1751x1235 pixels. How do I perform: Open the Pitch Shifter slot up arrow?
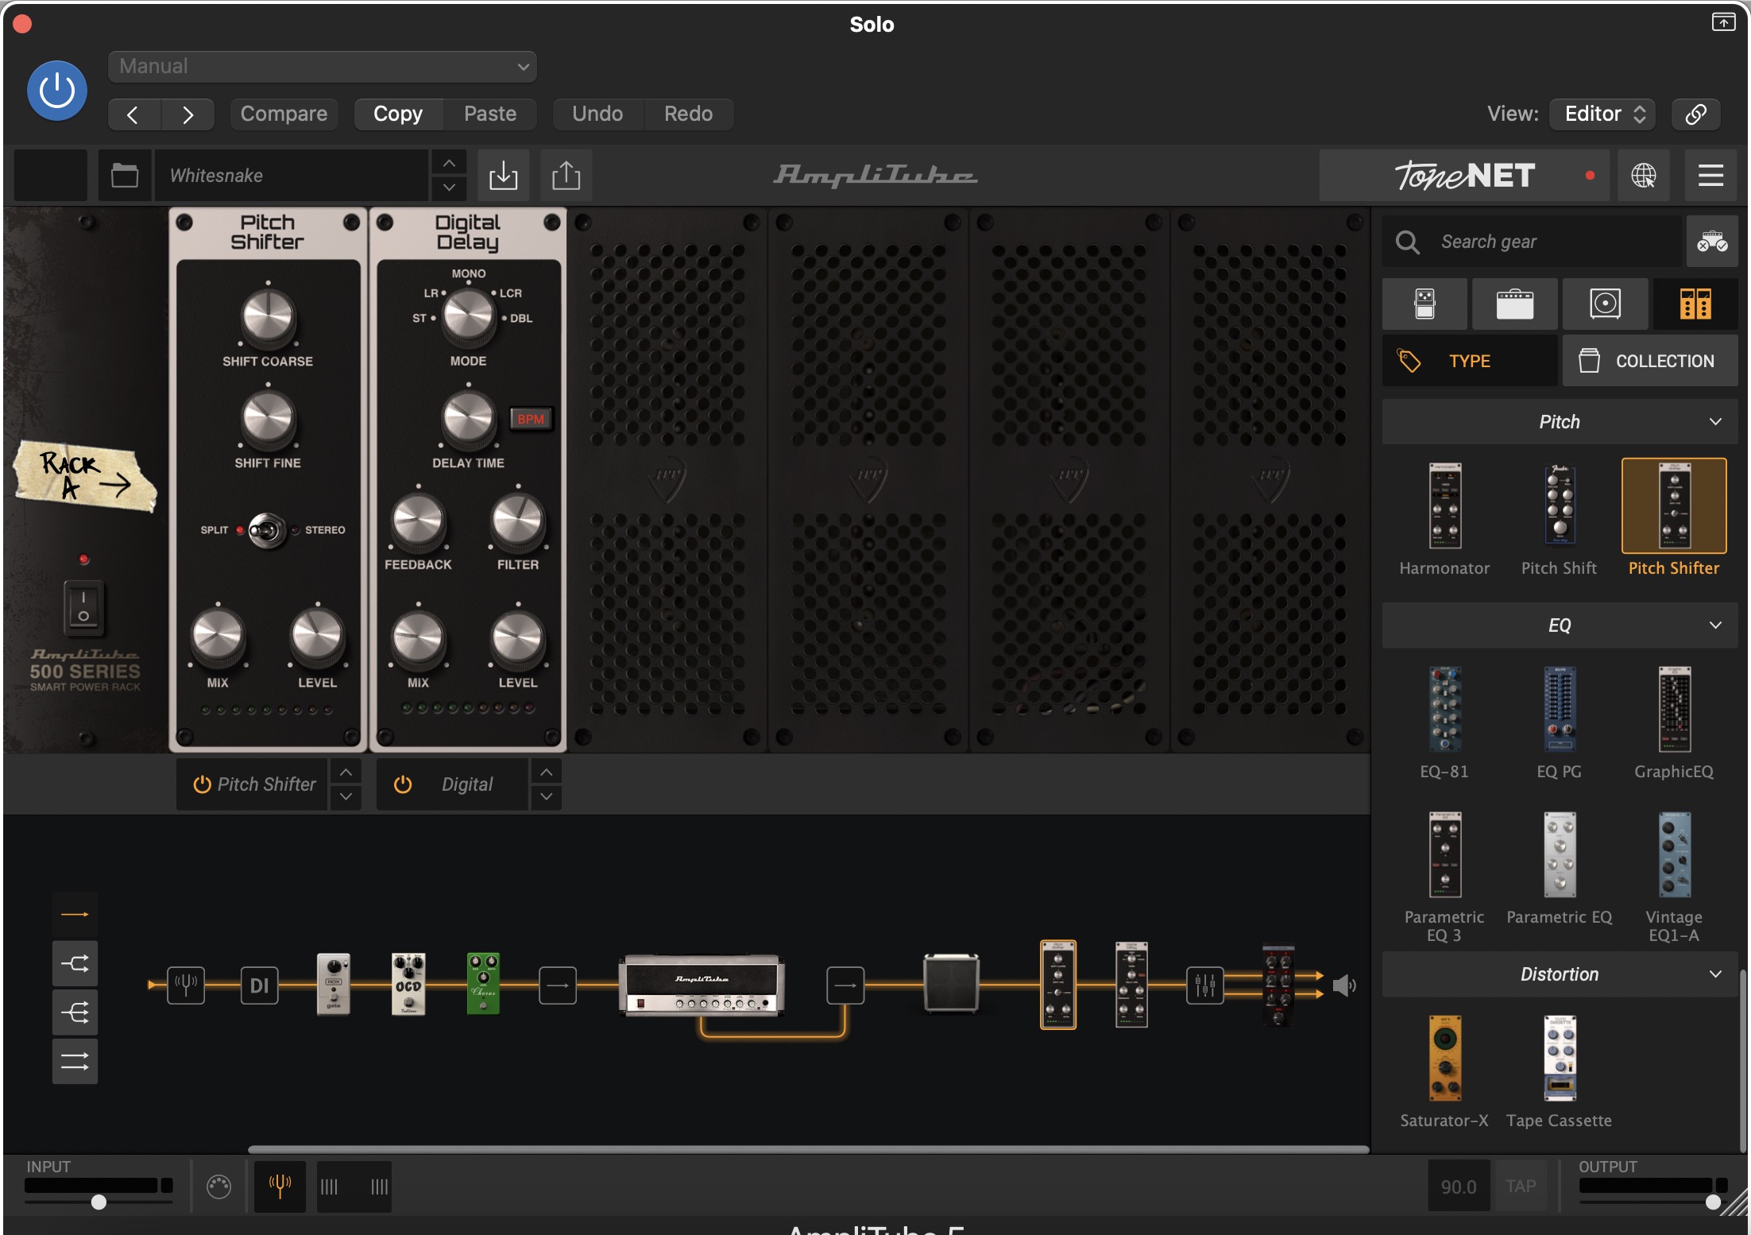point(346,772)
